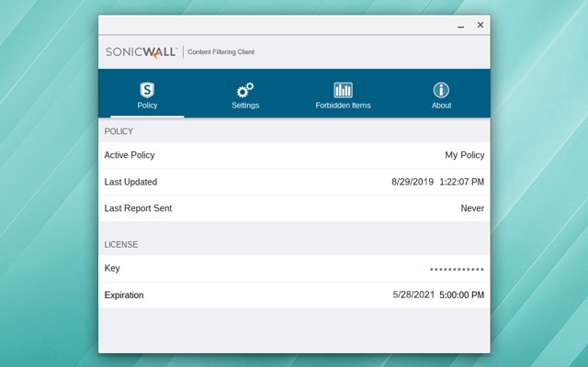Click the masked license key asterisks
This screenshot has height=367, width=588.
pos(457,270)
